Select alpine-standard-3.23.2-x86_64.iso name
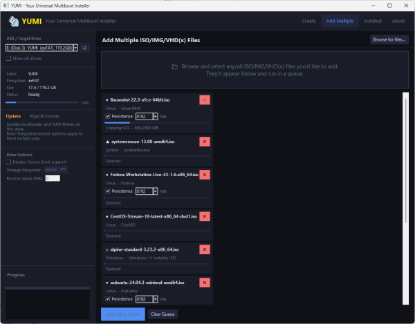This screenshot has height=324, width=415. point(145,249)
